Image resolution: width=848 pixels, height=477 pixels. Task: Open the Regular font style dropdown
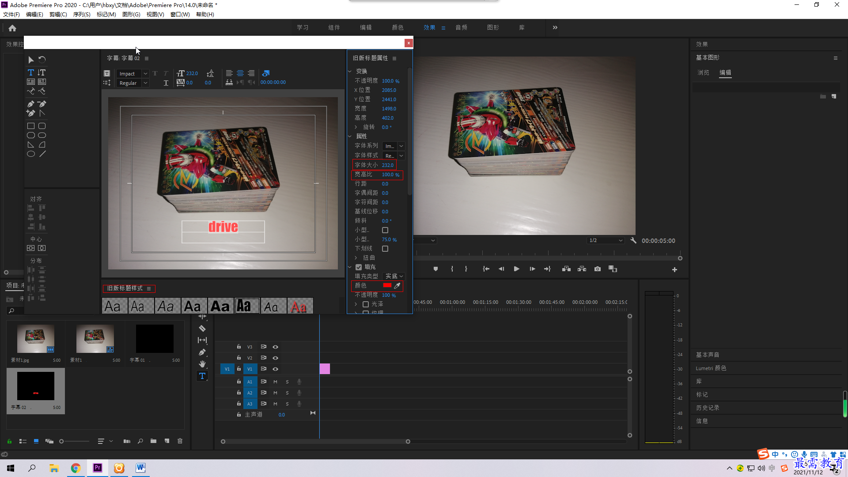pyautogui.click(x=145, y=83)
